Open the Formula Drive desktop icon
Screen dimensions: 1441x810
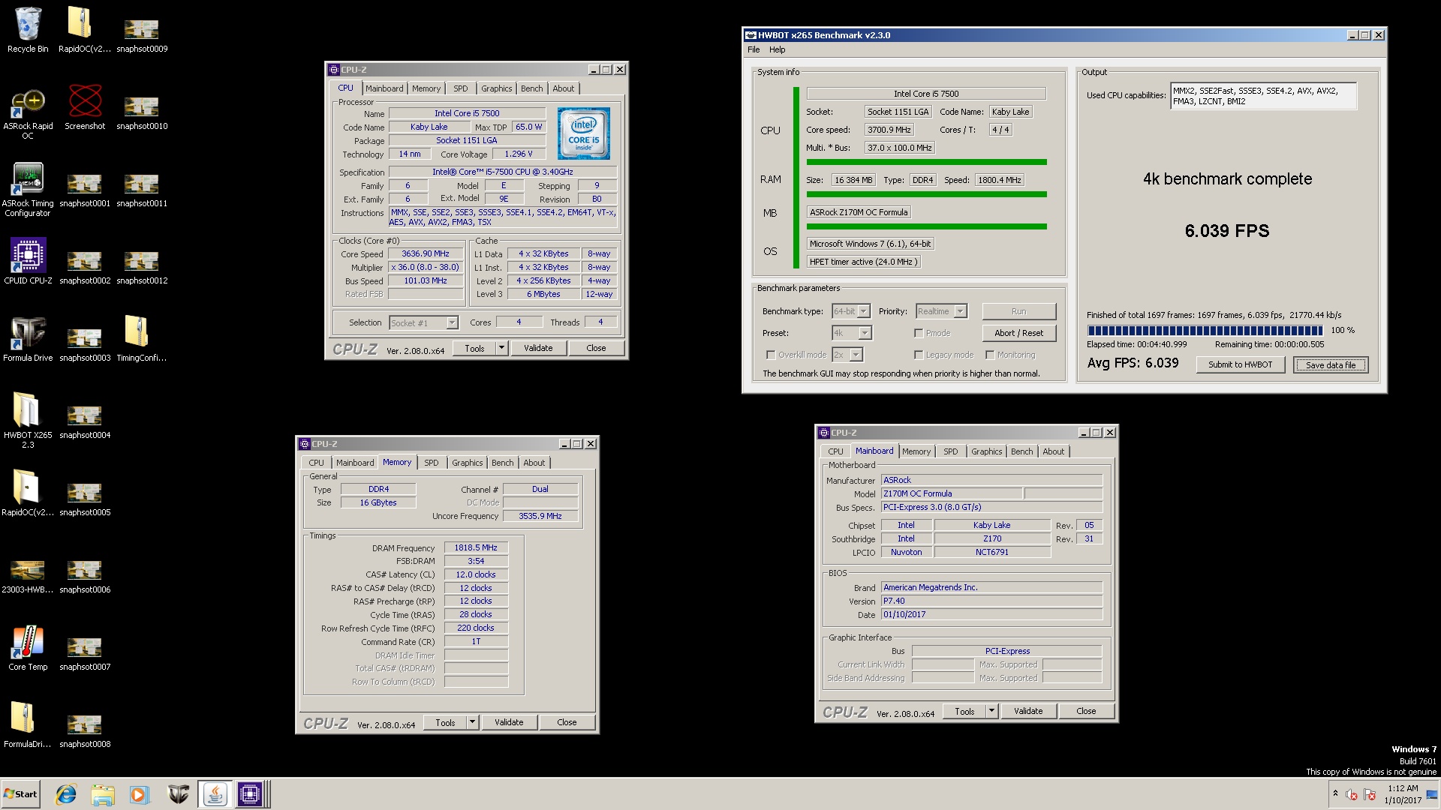28,339
